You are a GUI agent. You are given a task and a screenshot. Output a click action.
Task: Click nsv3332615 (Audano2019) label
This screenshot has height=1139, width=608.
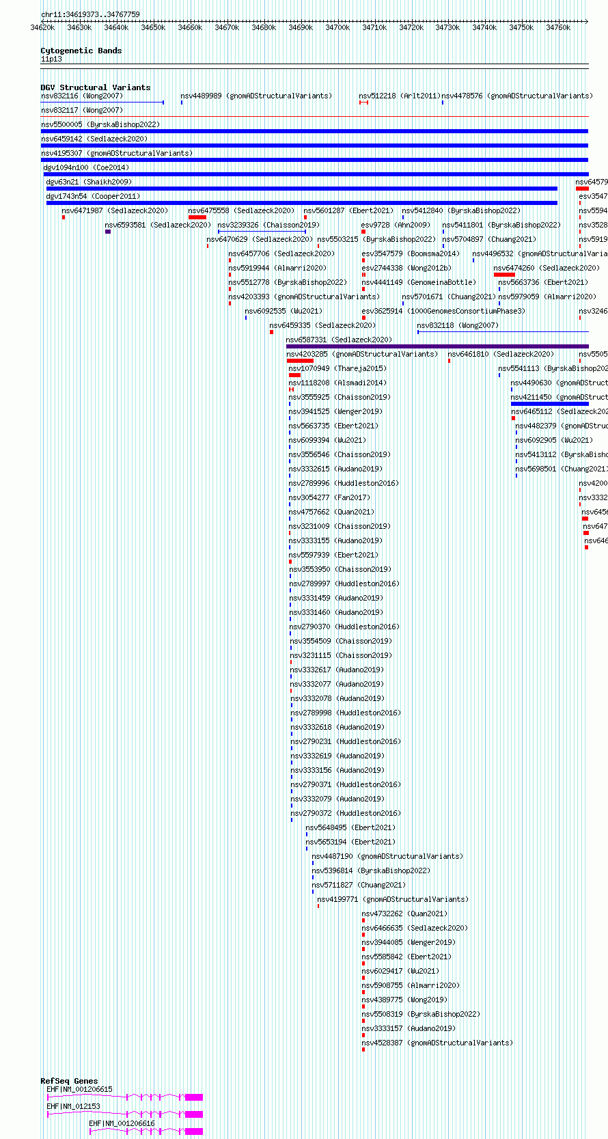[335, 469]
